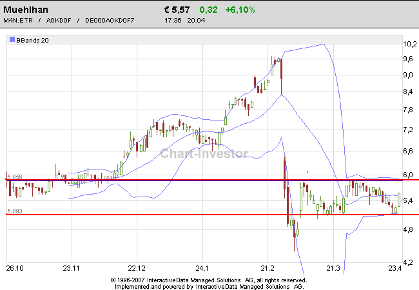Click the 26.10 date on the x-axis
The image size is (419, 290).
[14, 267]
